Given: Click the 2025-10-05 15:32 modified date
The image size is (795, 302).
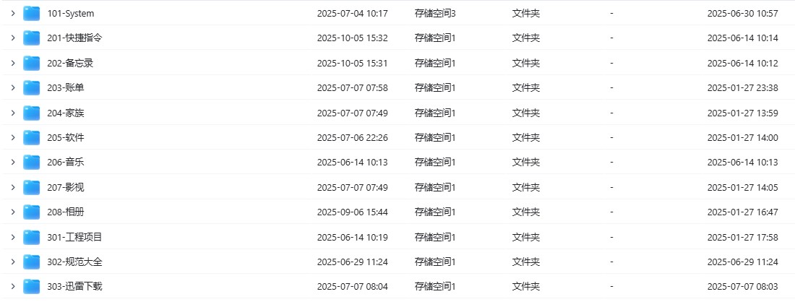Looking at the screenshot, I should tap(352, 38).
